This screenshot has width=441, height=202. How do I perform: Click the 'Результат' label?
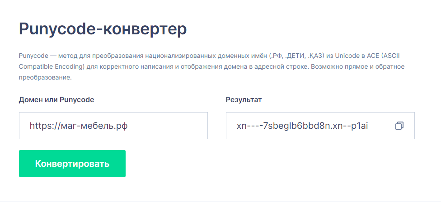[244, 100]
